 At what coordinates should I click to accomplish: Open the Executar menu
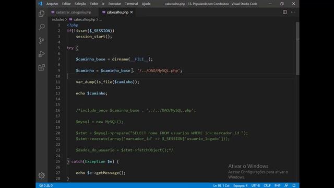[x=114, y=4]
